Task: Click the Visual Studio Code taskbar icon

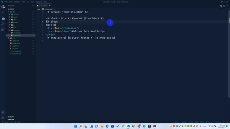Action: click(128, 126)
